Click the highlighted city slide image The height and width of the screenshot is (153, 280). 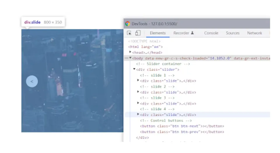point(72,81)
